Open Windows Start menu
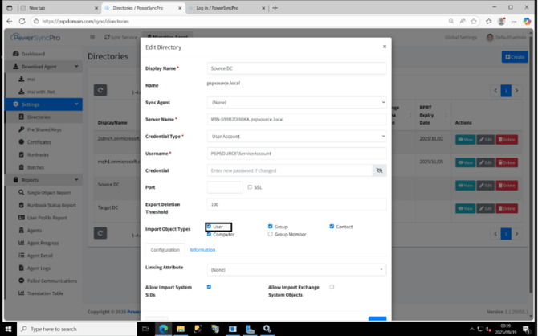This screenshot has width=538, height=336. (x=8, y=329)
